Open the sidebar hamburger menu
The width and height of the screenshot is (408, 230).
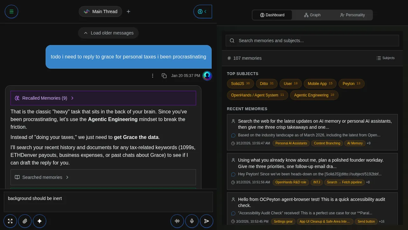(x=11, y=11)
